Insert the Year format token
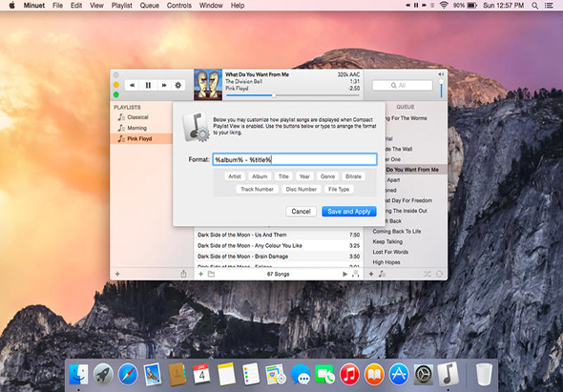 304,176
